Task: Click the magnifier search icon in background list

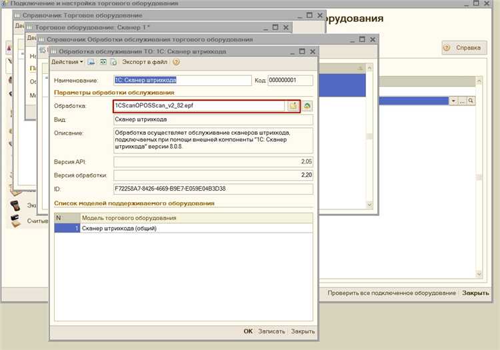Action: 471,100
